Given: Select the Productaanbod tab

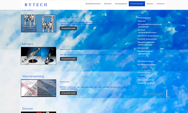Looking at the screenshot, I should 137,4.
